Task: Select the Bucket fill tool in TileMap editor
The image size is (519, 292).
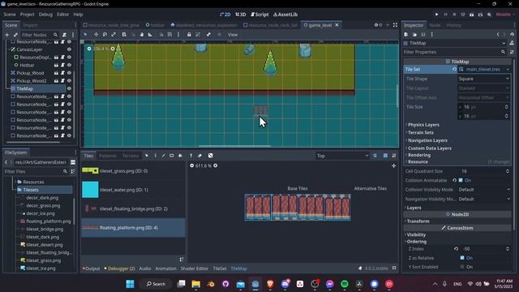Action: point(180,156)
